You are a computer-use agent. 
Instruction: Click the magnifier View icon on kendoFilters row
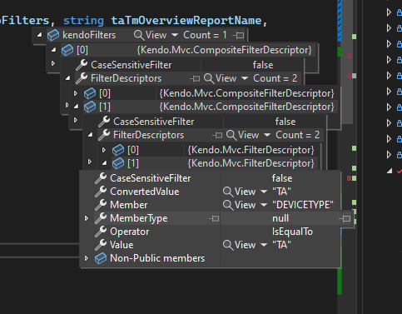click(x=138, y=35)
